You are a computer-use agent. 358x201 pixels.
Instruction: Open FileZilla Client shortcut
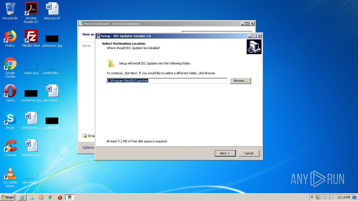(x=31, y=39)
